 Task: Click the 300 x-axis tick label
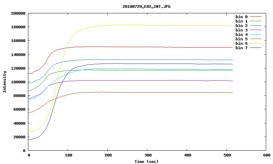point(148,155)
